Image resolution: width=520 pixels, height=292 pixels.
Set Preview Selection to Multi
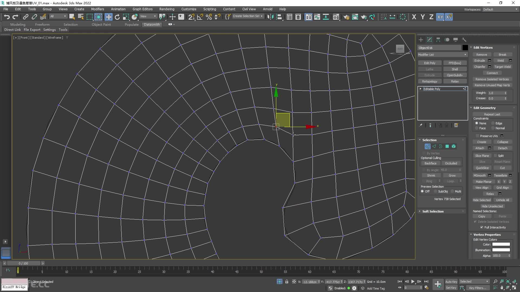[452, 191]
